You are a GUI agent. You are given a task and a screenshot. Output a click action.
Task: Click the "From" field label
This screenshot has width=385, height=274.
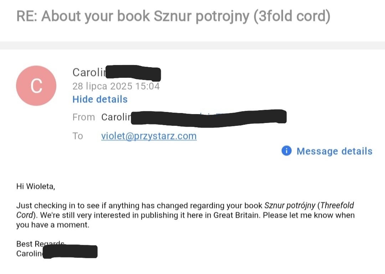click(x=83, y=117)
